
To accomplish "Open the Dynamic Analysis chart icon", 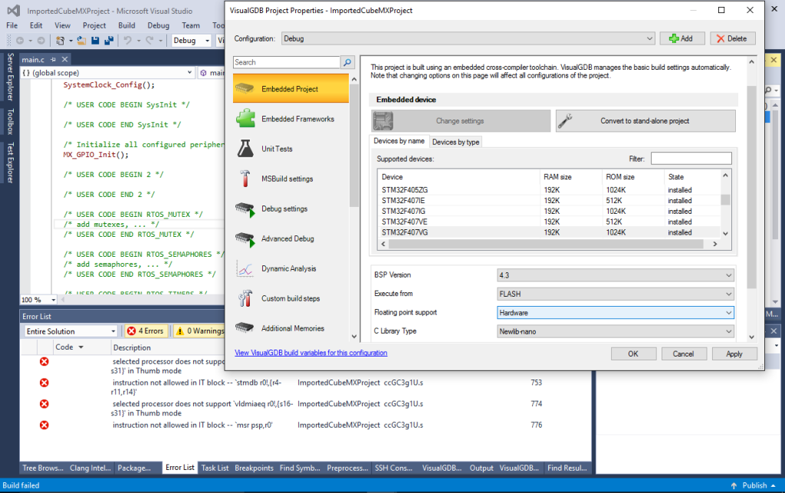I will (245, 268).
